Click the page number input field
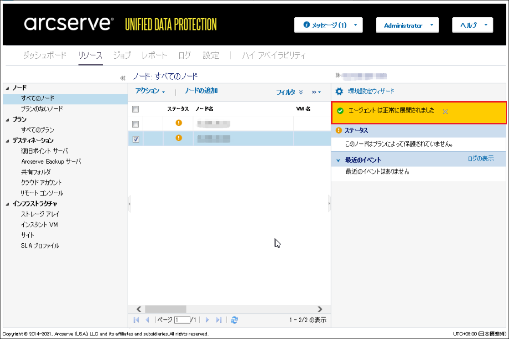509x339 pixels. tap(182, 320)
